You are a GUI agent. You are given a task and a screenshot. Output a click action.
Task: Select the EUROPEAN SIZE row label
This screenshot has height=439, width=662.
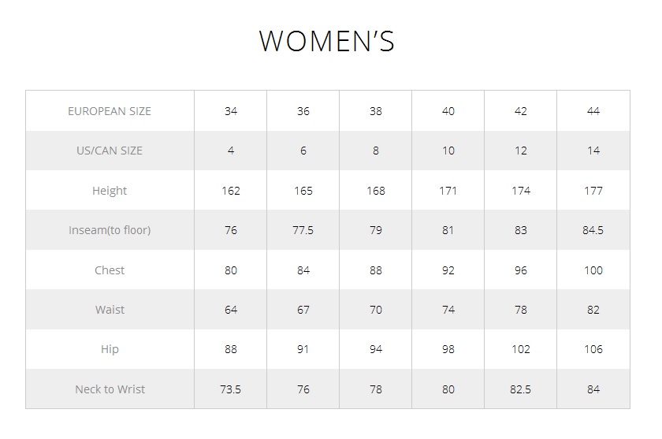[x=110, y=111]
